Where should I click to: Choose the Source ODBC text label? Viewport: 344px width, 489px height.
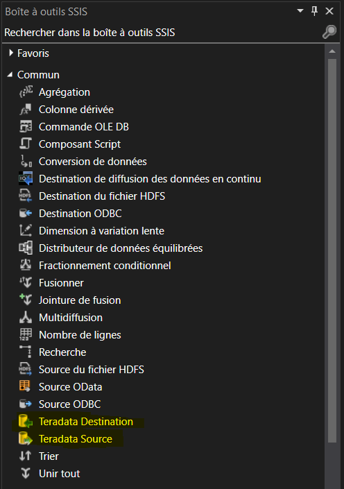click(69, 404)
